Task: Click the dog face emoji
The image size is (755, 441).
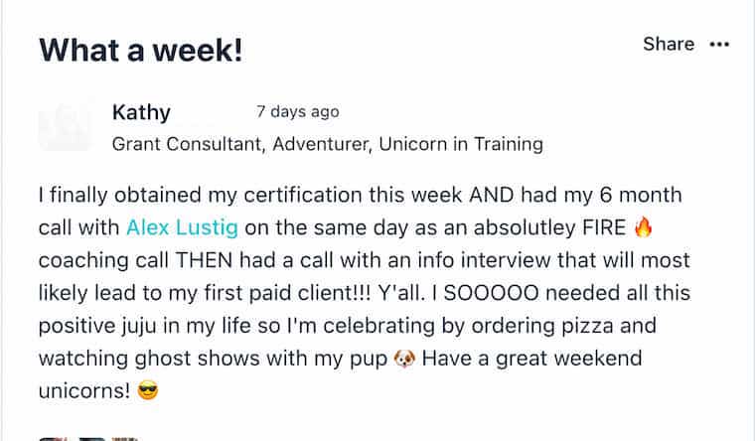Action: point(404,359)
